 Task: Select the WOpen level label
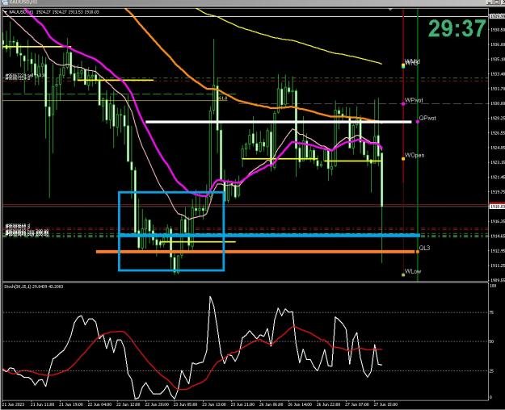tap(415, 155)
